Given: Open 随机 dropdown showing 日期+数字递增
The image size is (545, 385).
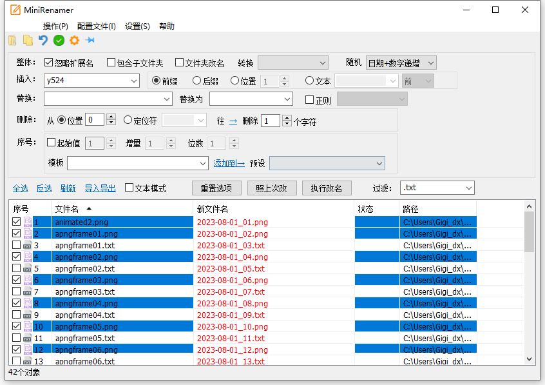Looking at the screenshot, I should 401,63.
